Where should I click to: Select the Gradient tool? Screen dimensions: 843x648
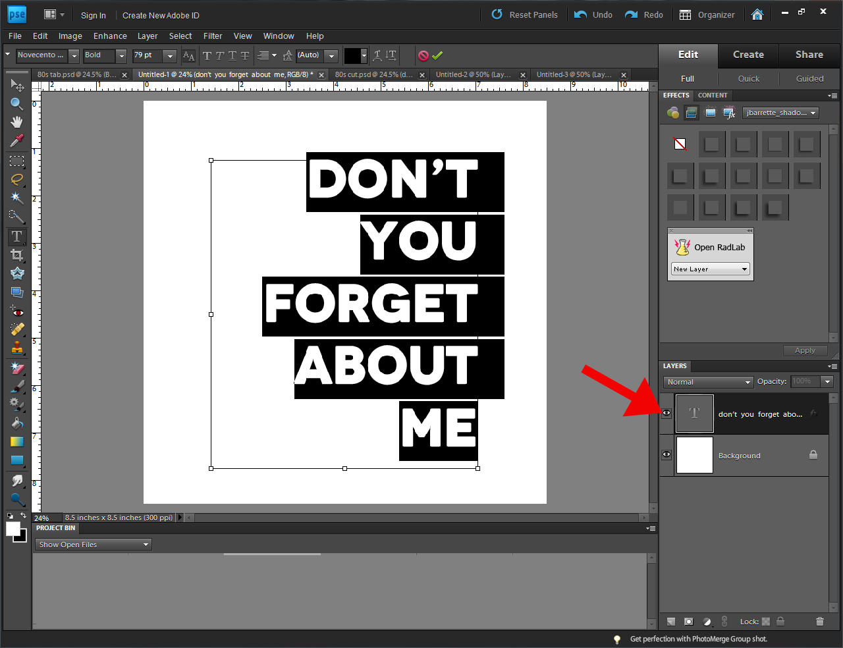[16, 441]
